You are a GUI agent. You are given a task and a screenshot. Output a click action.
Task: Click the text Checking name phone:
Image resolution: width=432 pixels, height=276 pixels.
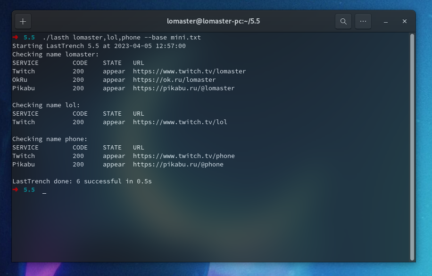pyautogui.click(x=50, y=139)
